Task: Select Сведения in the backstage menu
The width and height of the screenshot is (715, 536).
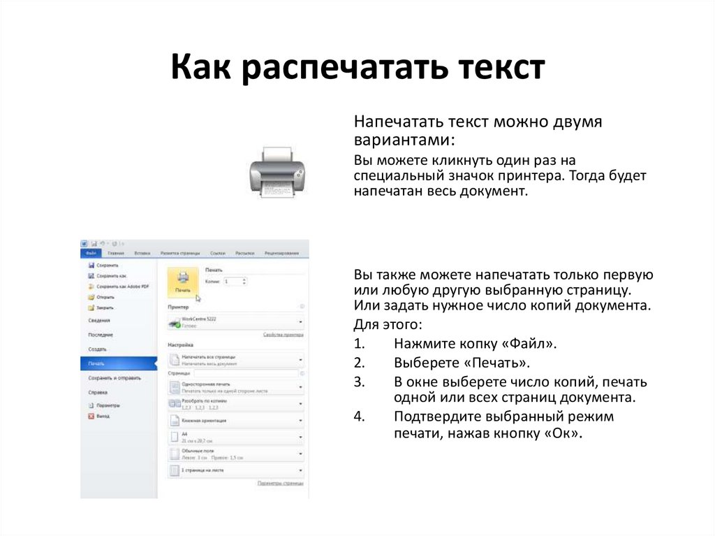Action: 99,321
